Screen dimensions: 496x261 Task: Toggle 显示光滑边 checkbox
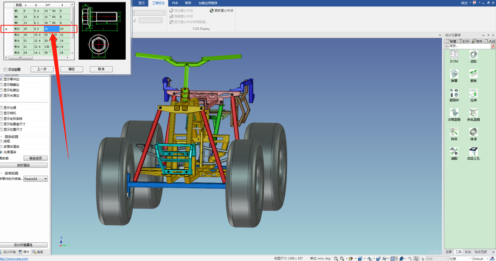pos(1,95)
